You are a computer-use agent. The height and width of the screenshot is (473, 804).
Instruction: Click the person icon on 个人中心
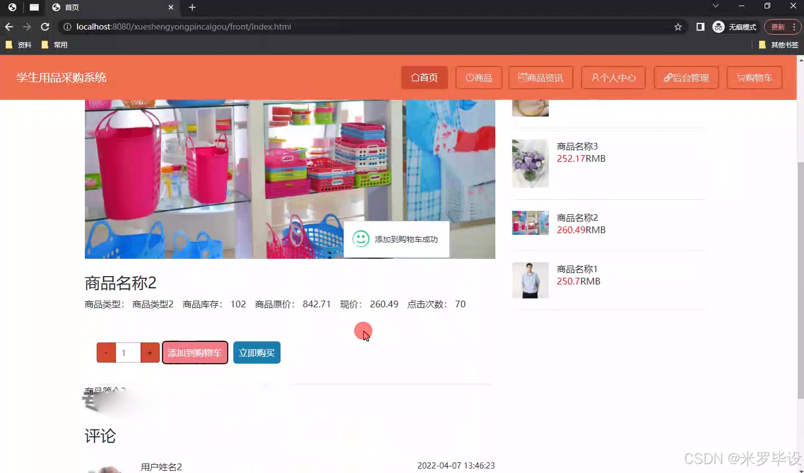tap(594, 78)
